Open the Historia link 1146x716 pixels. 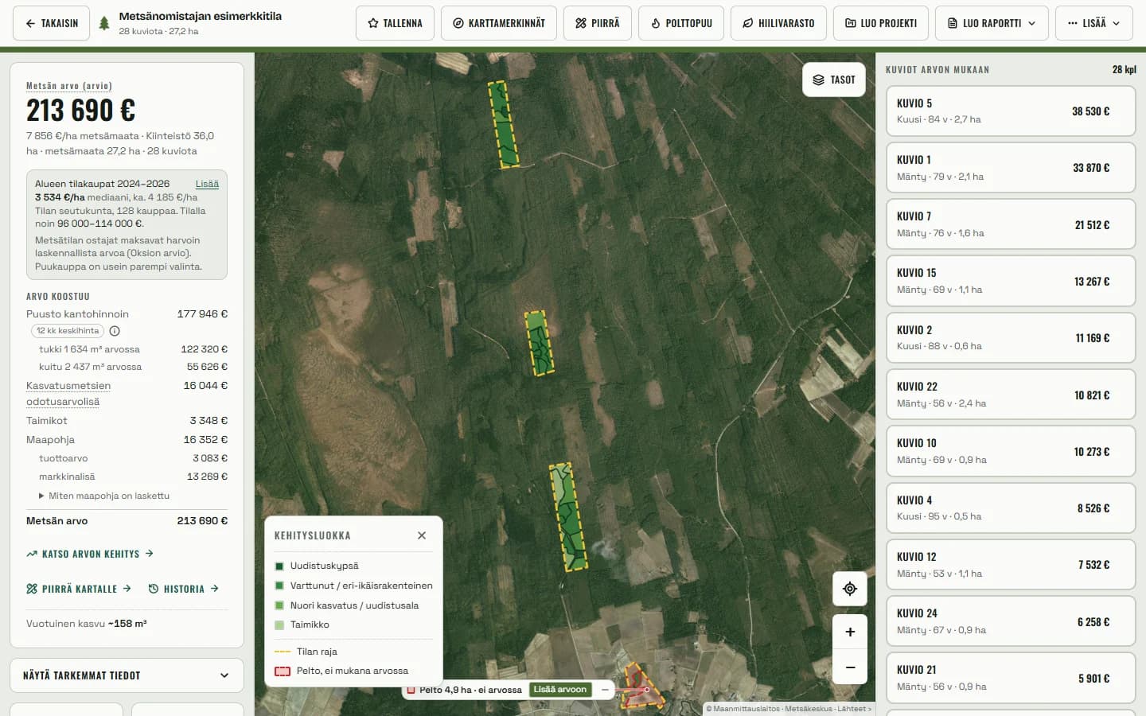184,589
